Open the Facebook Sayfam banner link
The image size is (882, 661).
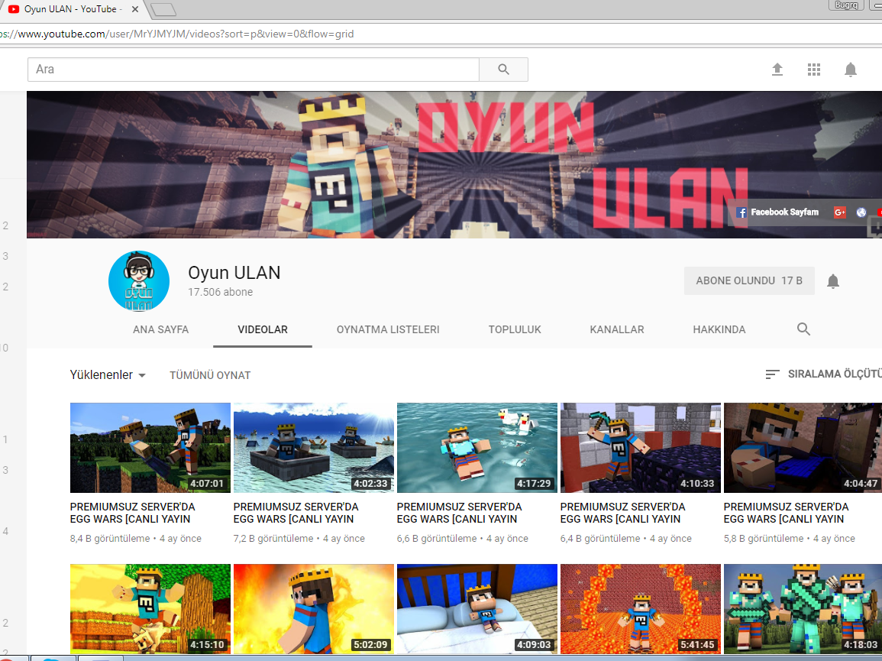[777, 212]
